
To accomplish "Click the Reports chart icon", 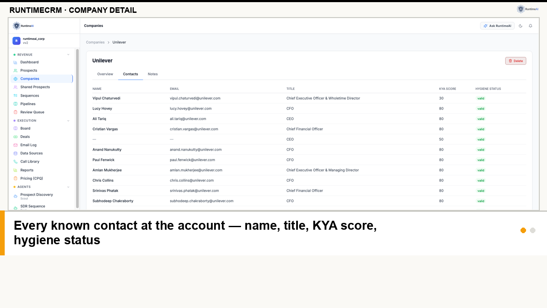I will (x=16, y=170).
